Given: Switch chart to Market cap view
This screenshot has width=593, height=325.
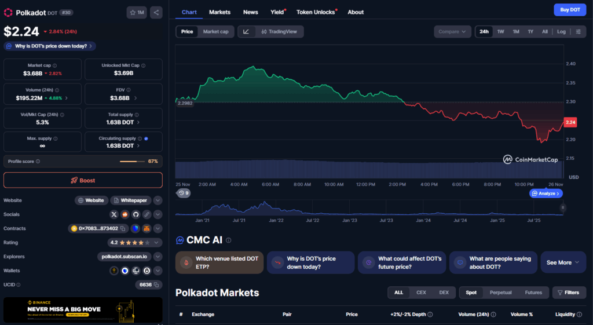Looking at the screenshot, I should tap(215, 32).
